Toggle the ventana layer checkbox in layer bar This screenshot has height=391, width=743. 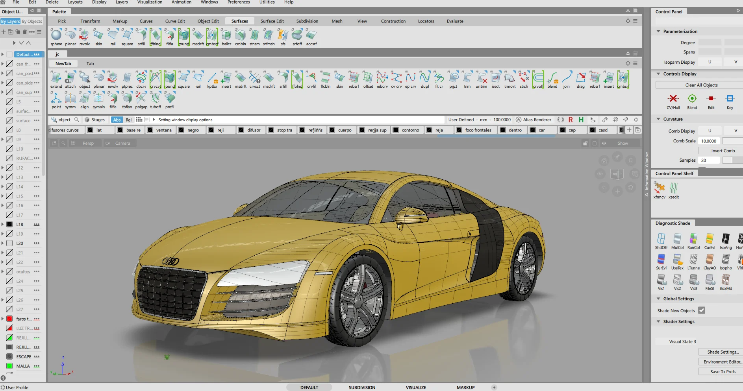150,130
